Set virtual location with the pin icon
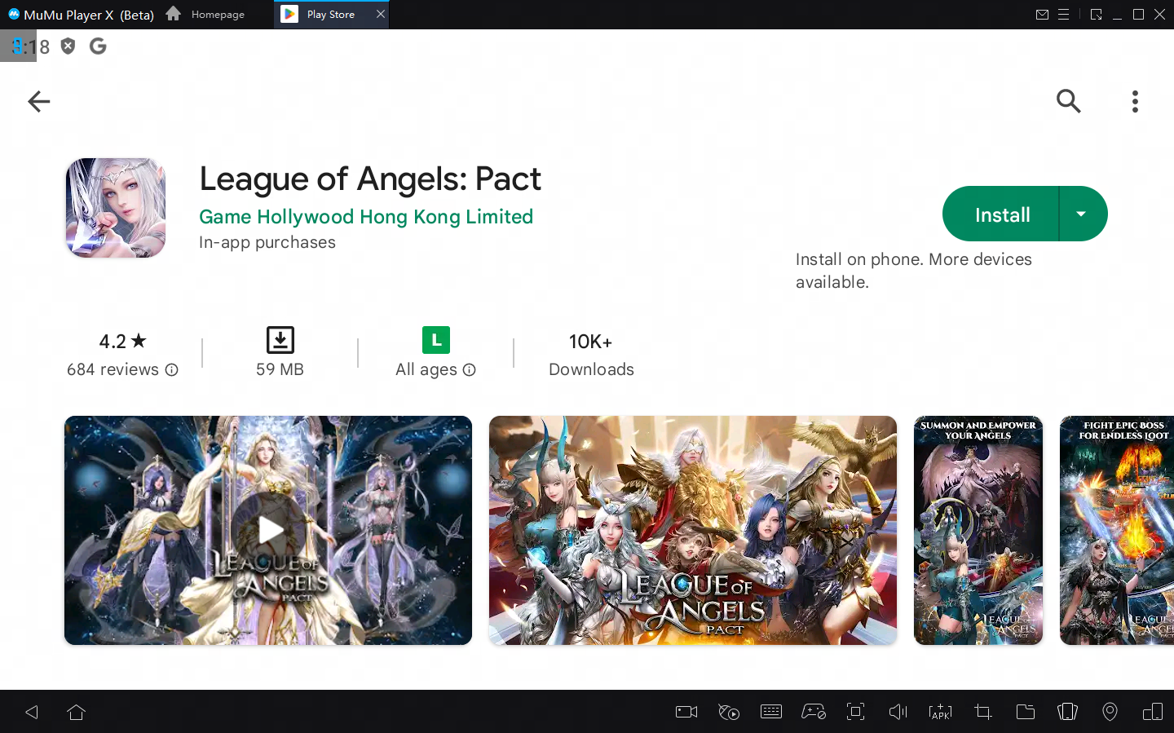 1110,712
